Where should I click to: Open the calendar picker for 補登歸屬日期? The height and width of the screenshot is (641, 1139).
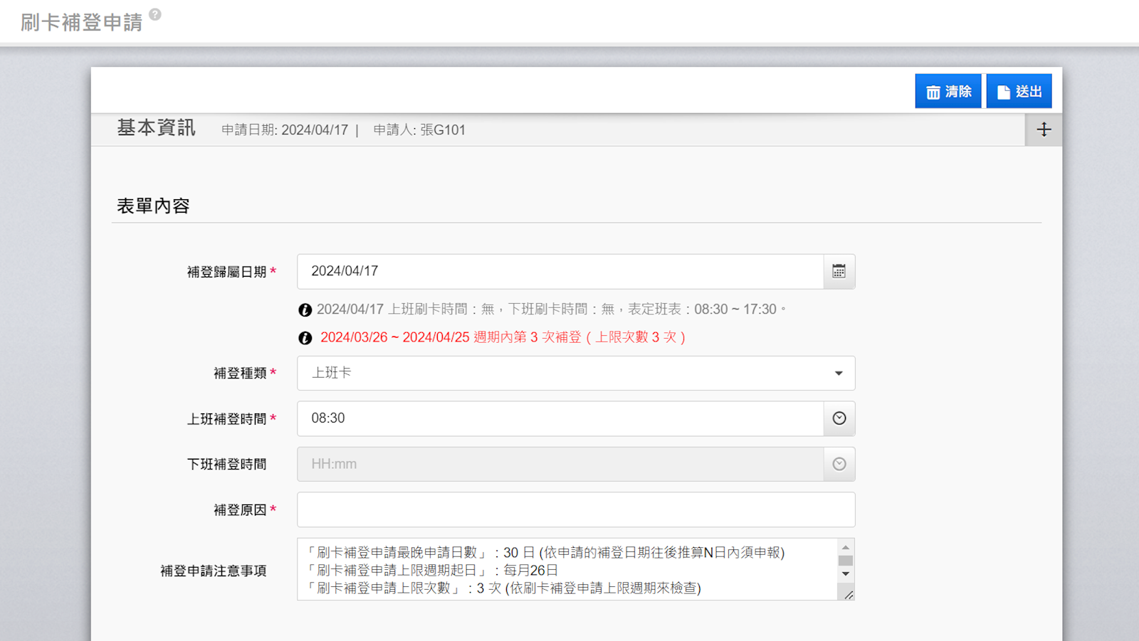pos(839,272)
